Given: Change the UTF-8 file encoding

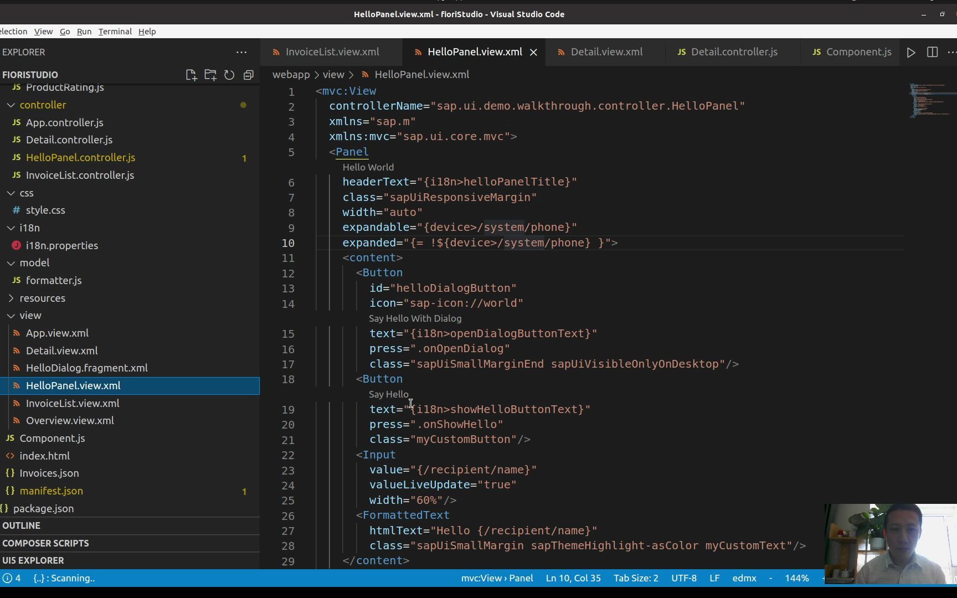Looking at the screenshot, I should 684,578.
